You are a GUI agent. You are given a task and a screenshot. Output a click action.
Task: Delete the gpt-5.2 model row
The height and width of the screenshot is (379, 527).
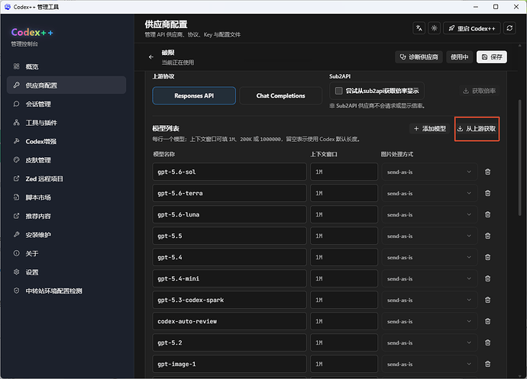point(488,342)
